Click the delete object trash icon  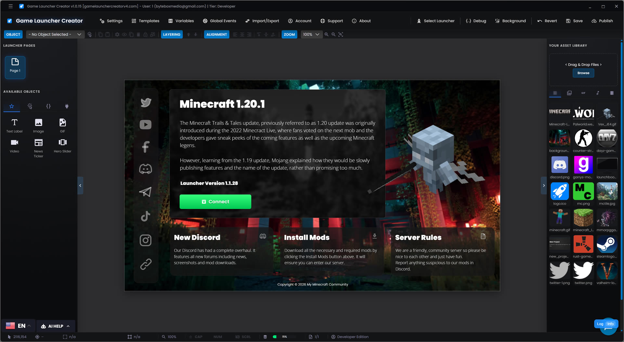138,34
